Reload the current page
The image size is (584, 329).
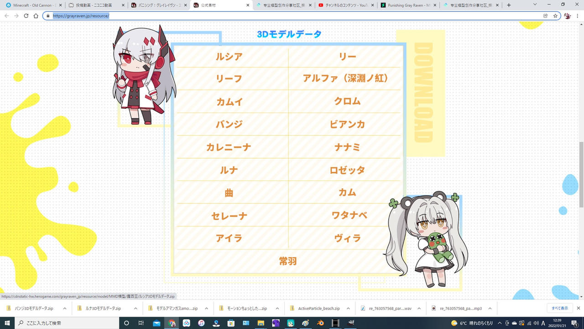[x=26, y=16]
